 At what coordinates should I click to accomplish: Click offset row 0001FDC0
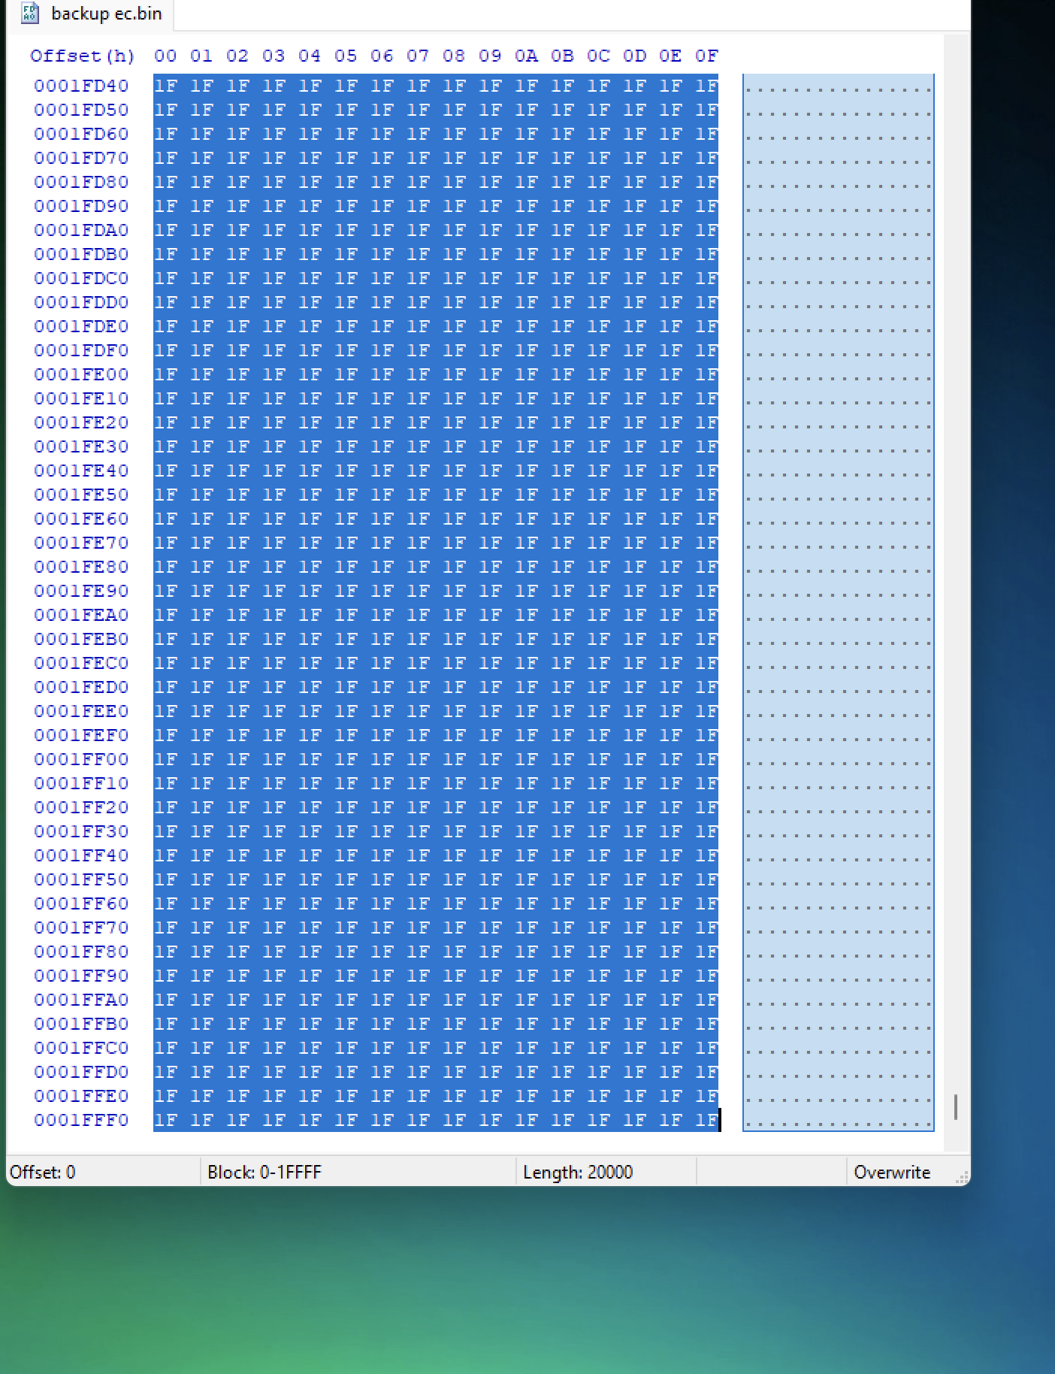pyautogui.click(x=81, y=278)
